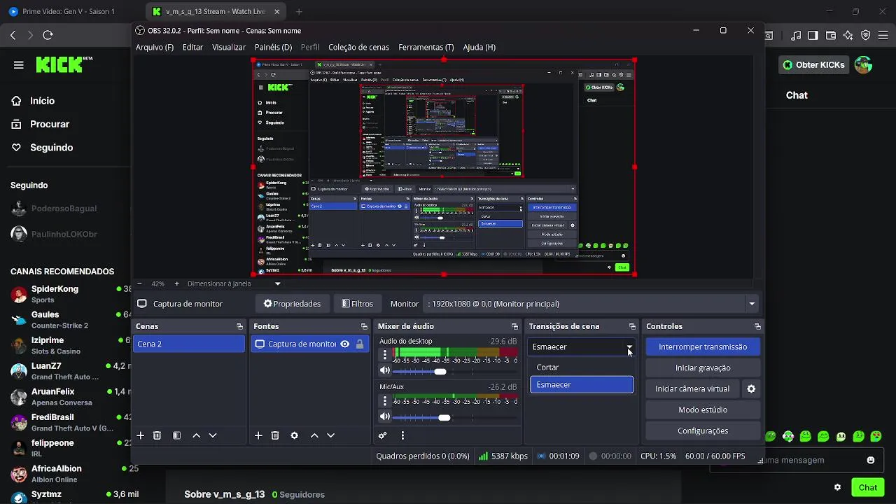
Task: Open the Editar menu
Action: [192, 47]
